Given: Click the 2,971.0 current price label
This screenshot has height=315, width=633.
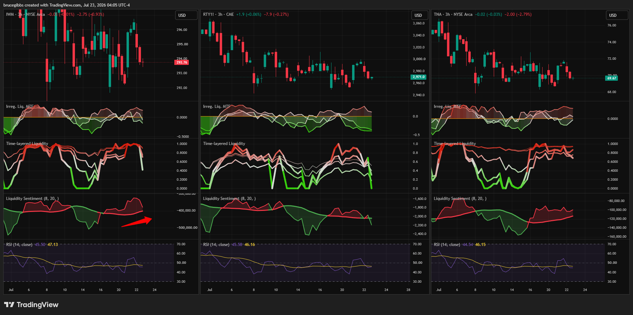Looking at the screenshot, I should pos(418,77).
